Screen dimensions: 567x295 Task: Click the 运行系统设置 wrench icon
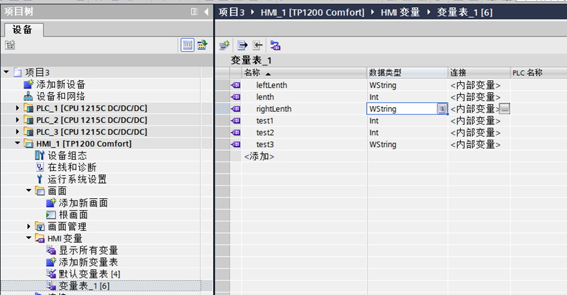[40, 179]
